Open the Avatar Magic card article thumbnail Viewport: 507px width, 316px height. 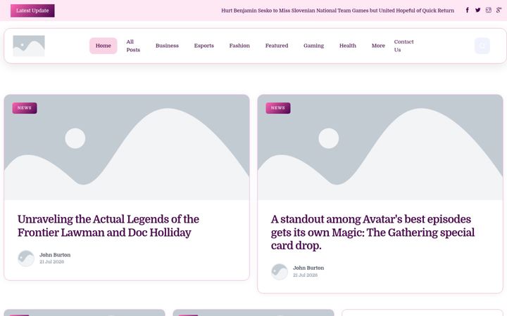[380, 147]
